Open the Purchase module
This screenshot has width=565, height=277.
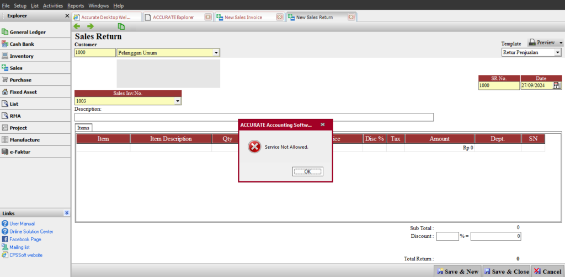[x=35, y=80]
